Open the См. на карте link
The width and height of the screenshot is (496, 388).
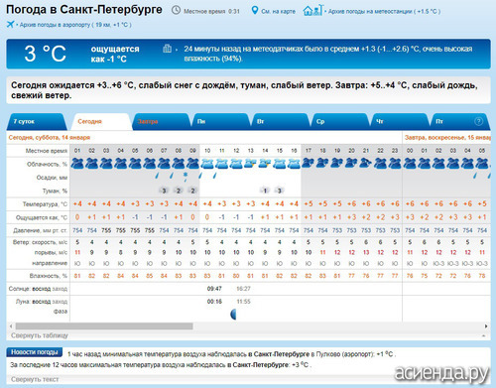pyautogui.click(x=278, y=11)
